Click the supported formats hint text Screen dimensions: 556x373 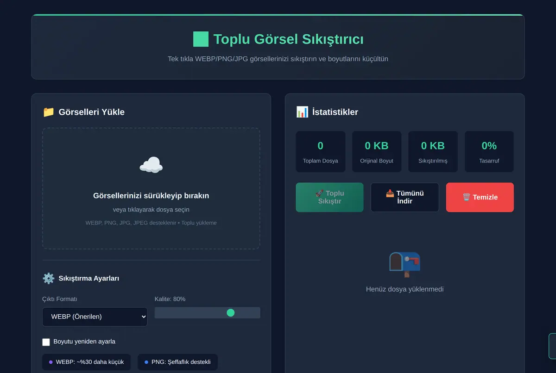point(151,223)
